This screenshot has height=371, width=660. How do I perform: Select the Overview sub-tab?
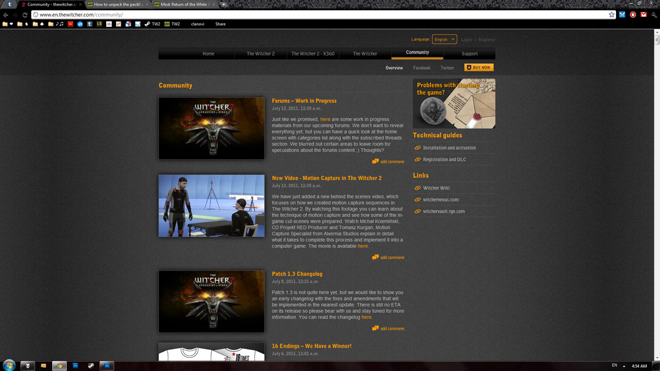pyautogui.click(x=394, y=68)
